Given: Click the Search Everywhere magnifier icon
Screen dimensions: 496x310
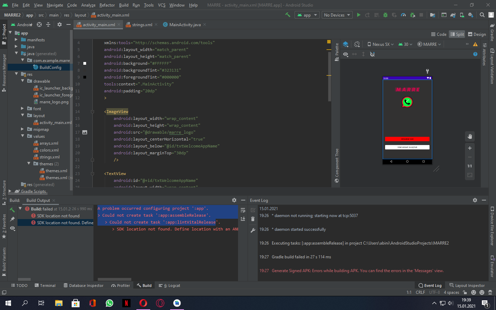Looking at the screenshot, I should 482,15.
